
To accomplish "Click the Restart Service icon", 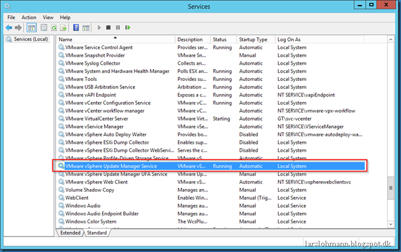I will tap(128, 27).
